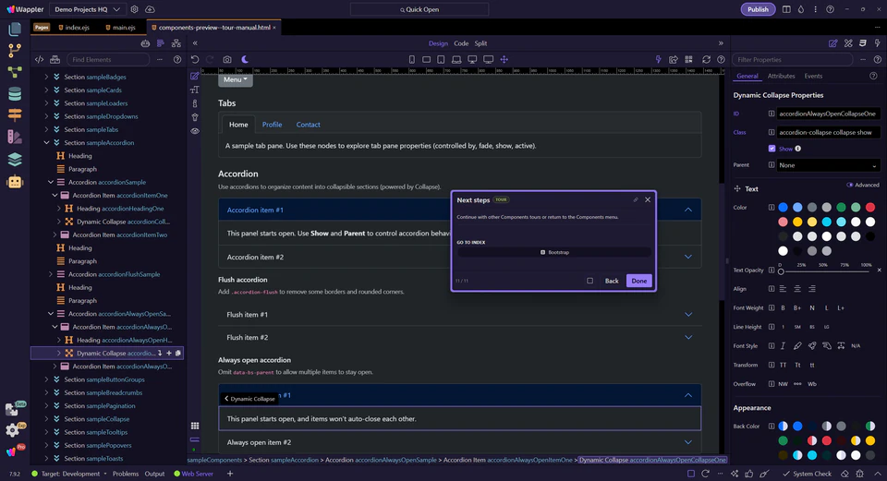Adjust the Text Opacity slider handle
Viewport: 887px width, 481px height.
coord(782,271)
